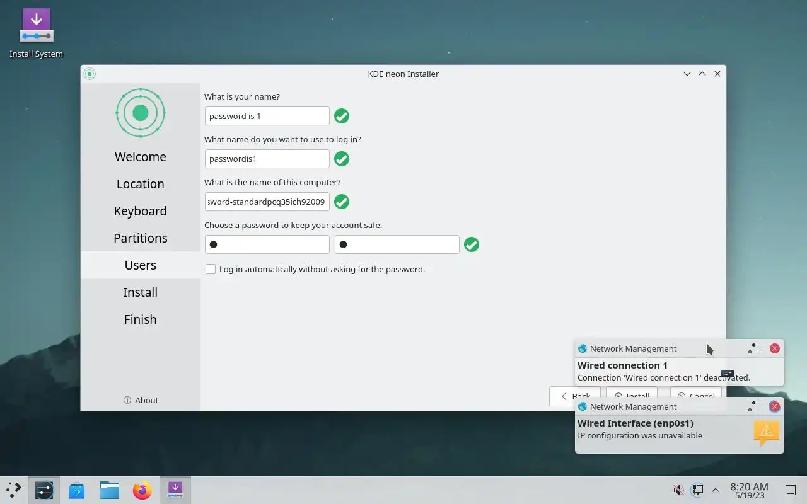
Task: Open the network tray icon
Action: pyautogui.click(x=697, y=490)
